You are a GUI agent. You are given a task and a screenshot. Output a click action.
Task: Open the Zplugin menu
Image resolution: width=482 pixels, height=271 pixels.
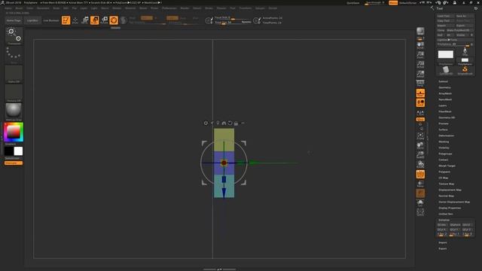(260, 8)
